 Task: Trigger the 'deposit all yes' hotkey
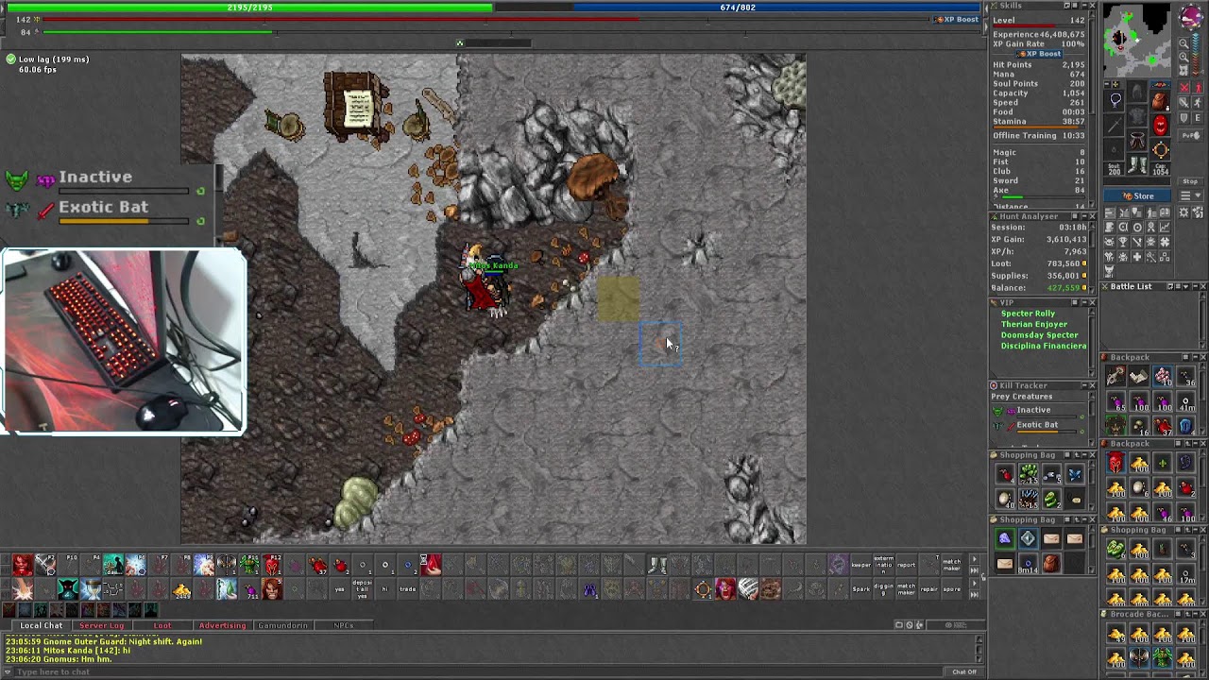[362, 588]
